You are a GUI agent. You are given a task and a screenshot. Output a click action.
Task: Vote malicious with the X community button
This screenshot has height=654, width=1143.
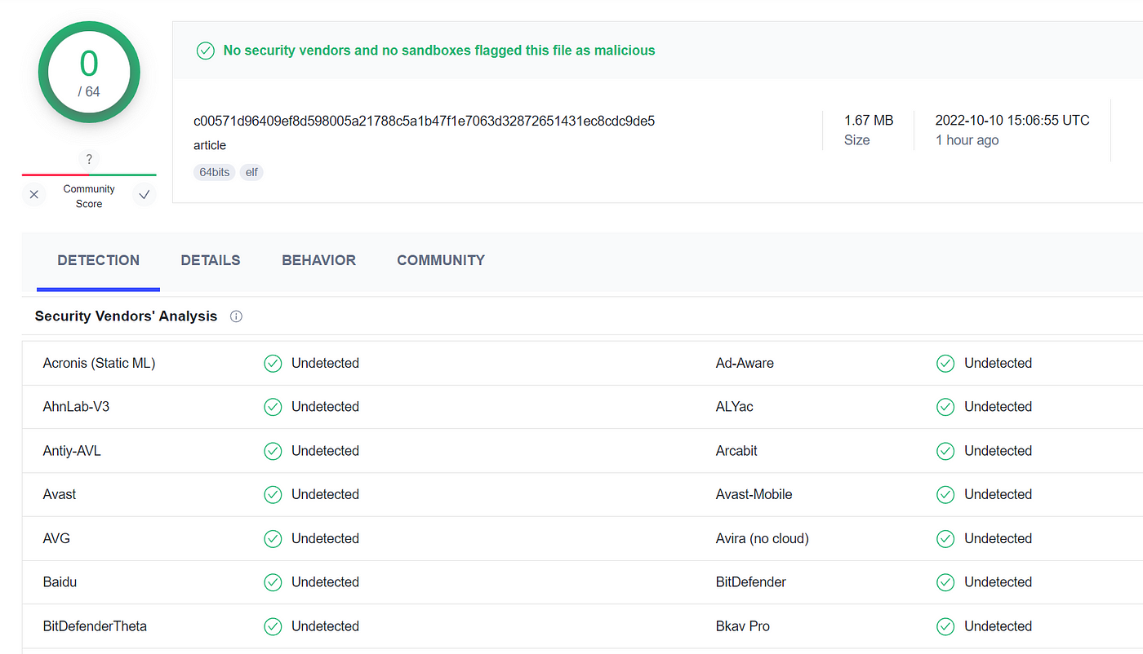33,195
